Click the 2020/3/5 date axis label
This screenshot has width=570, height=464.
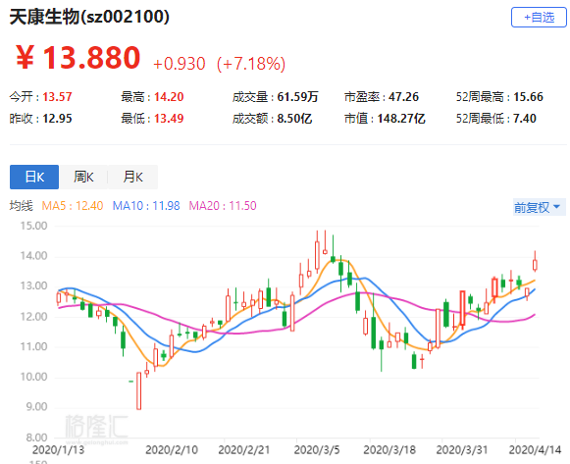317,450
